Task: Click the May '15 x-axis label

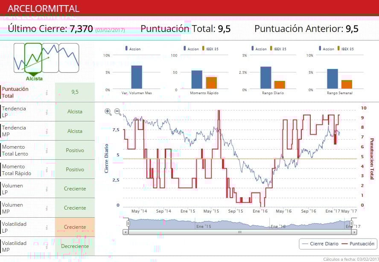Action: 211,211
